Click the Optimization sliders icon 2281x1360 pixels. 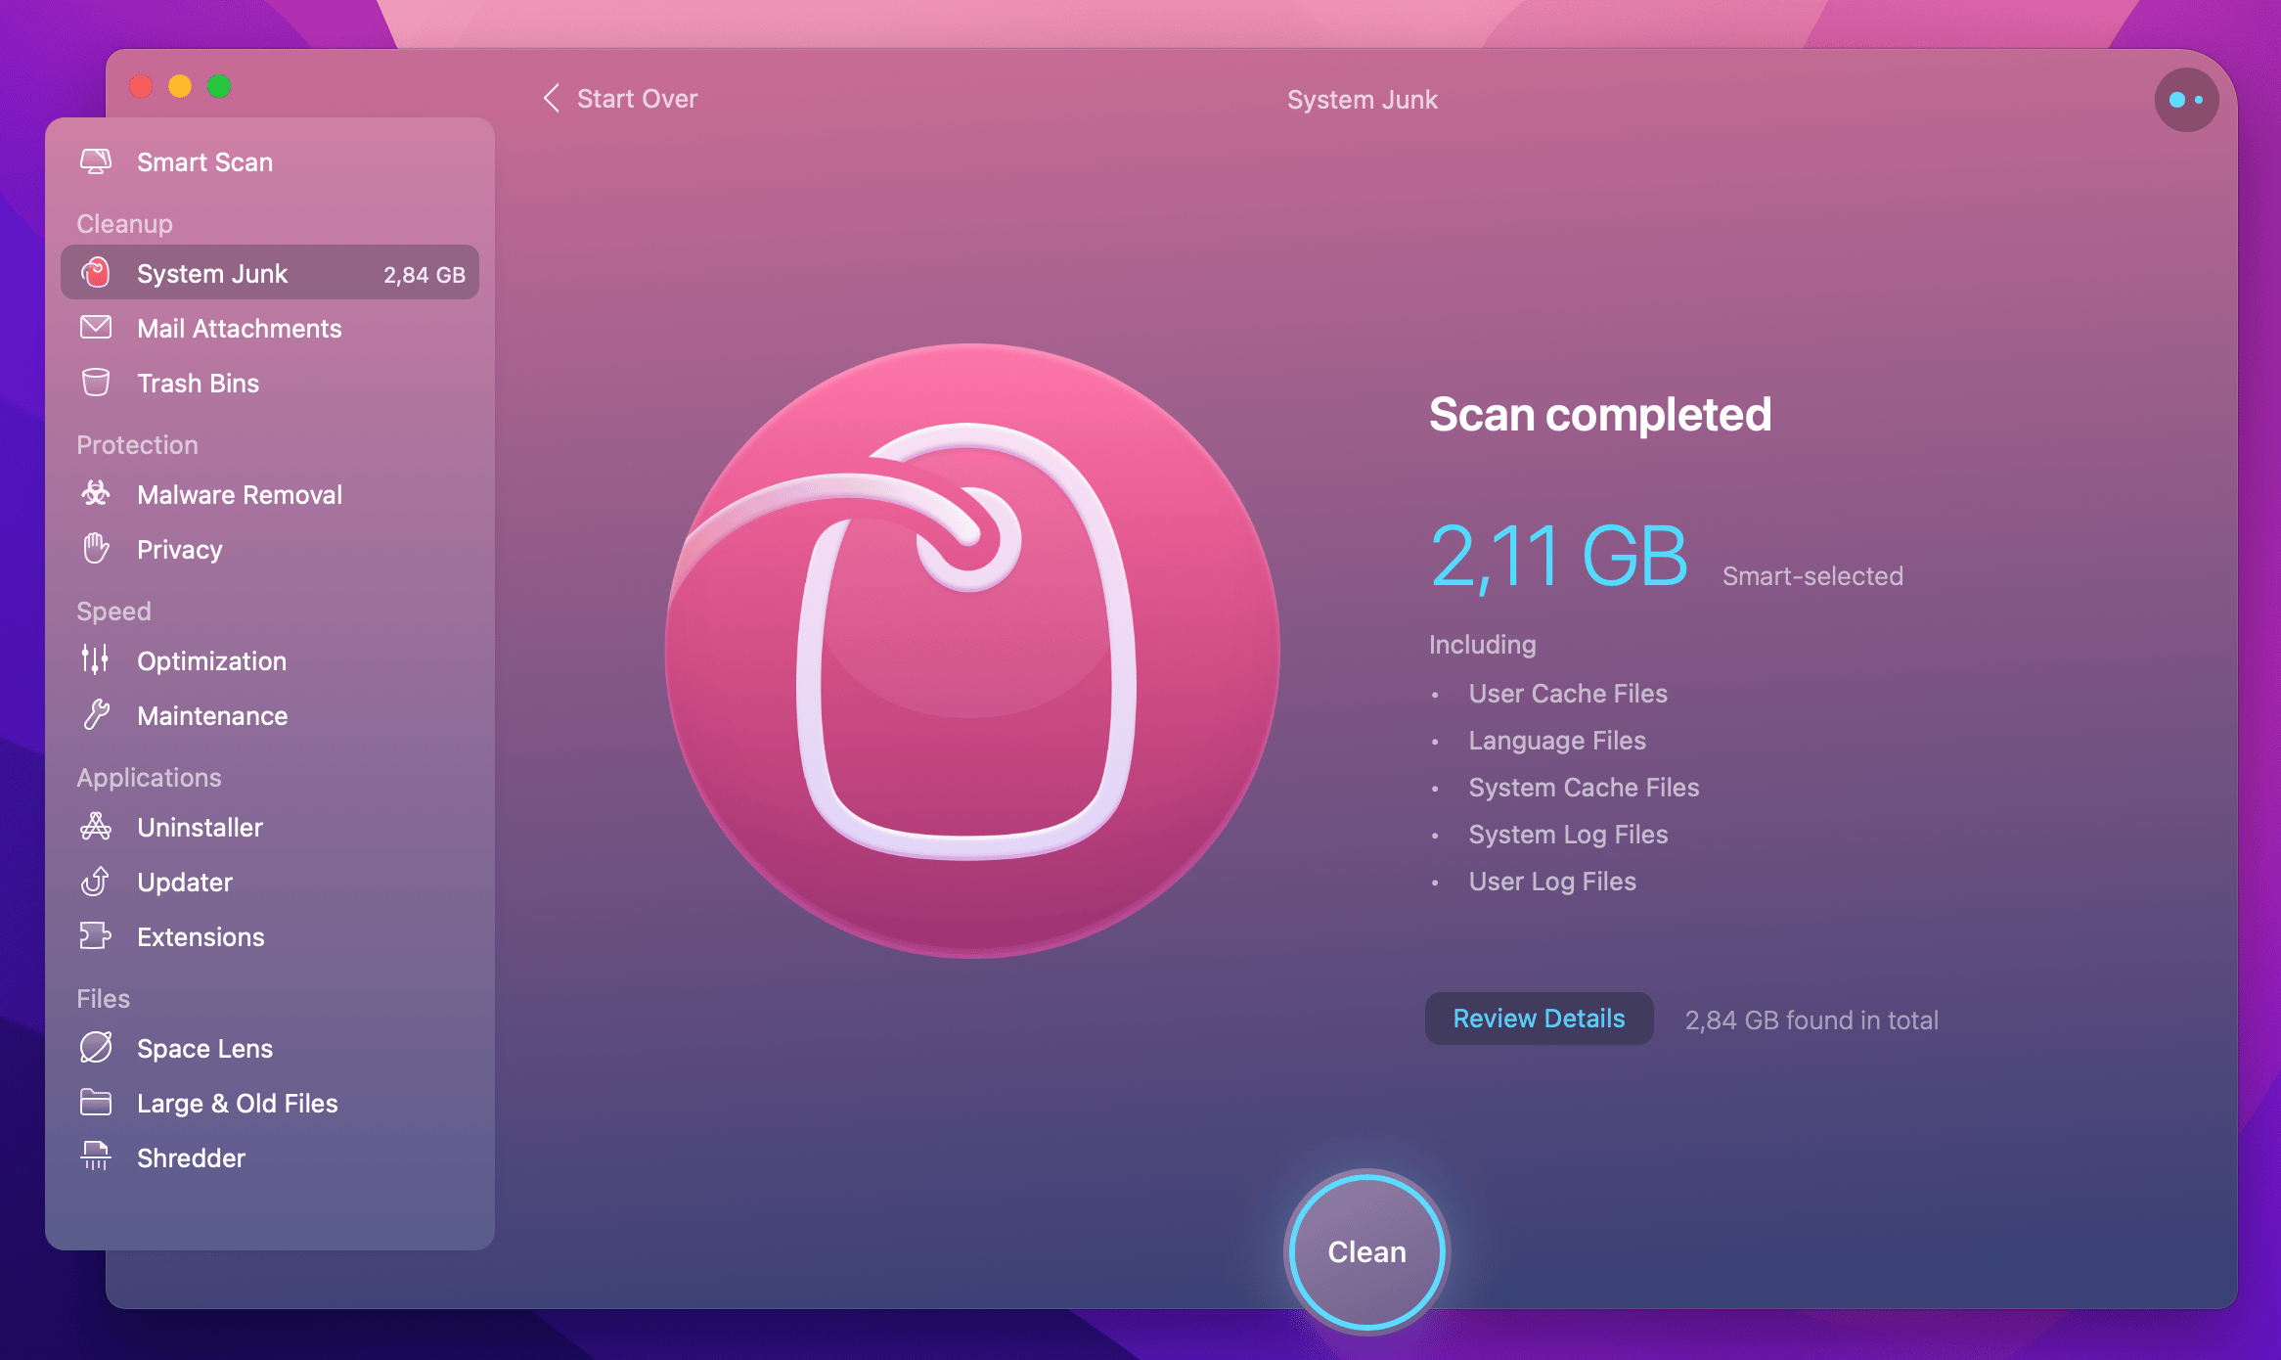(x=95, y=660)
